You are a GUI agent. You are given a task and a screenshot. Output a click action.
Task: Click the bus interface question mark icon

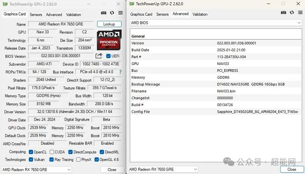pyautogui.click(x=120, y=72)
